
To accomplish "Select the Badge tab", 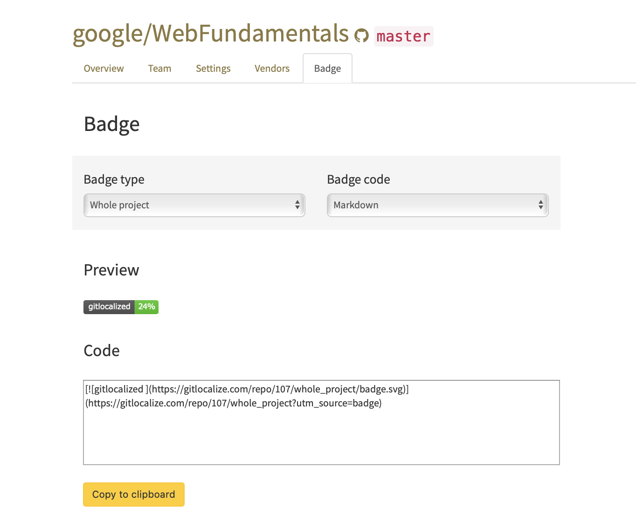I will point(327,69).
